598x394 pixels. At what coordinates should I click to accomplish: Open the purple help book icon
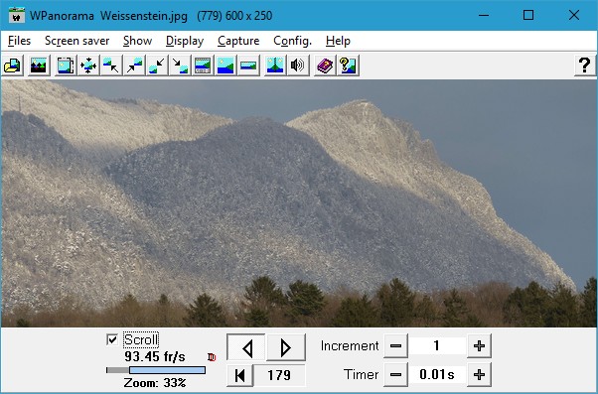pyautogui.click(x=325, y=66)
